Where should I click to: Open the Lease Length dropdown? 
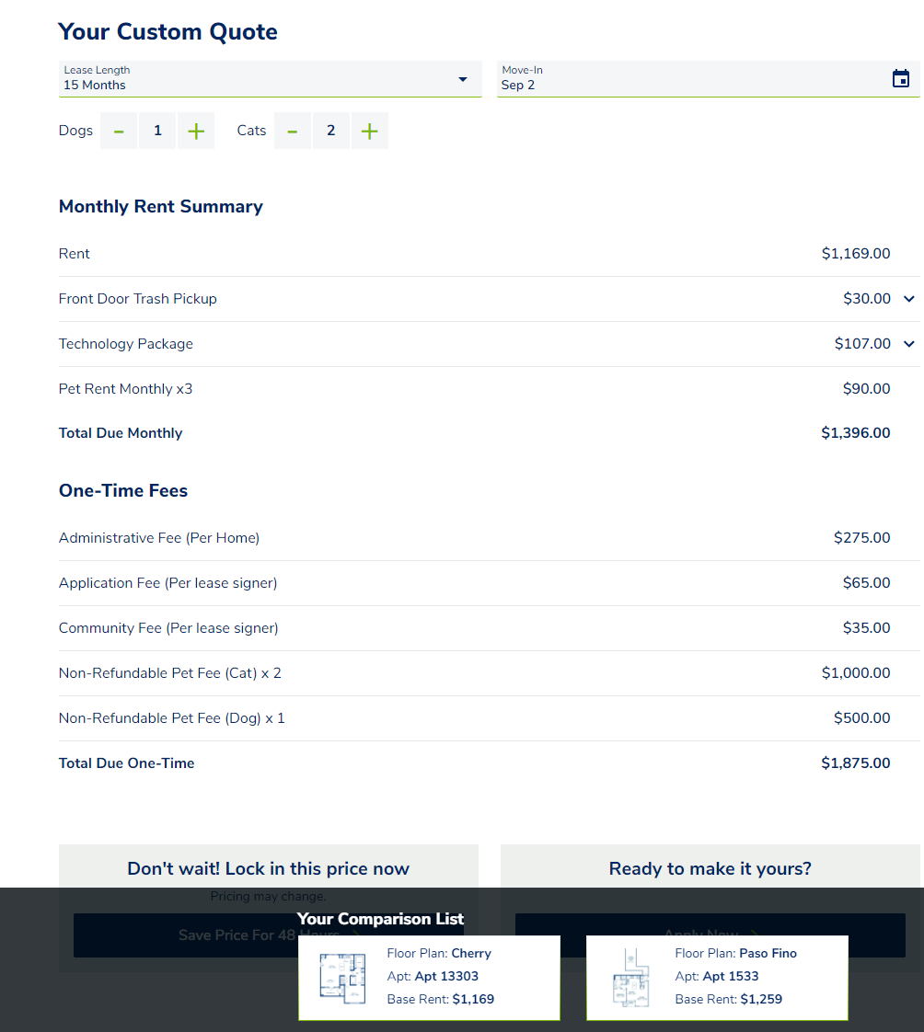point(270,79)
